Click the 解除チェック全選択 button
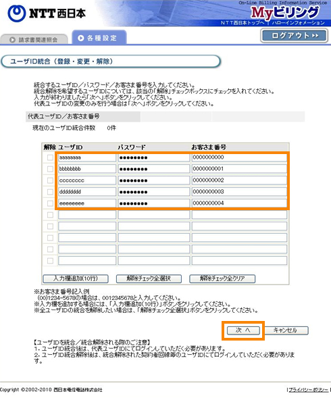Screen dimensions: 331x398 149,278
